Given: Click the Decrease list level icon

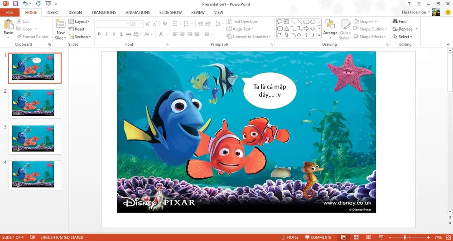Looking at the screenshot, I should coord(200,24).
